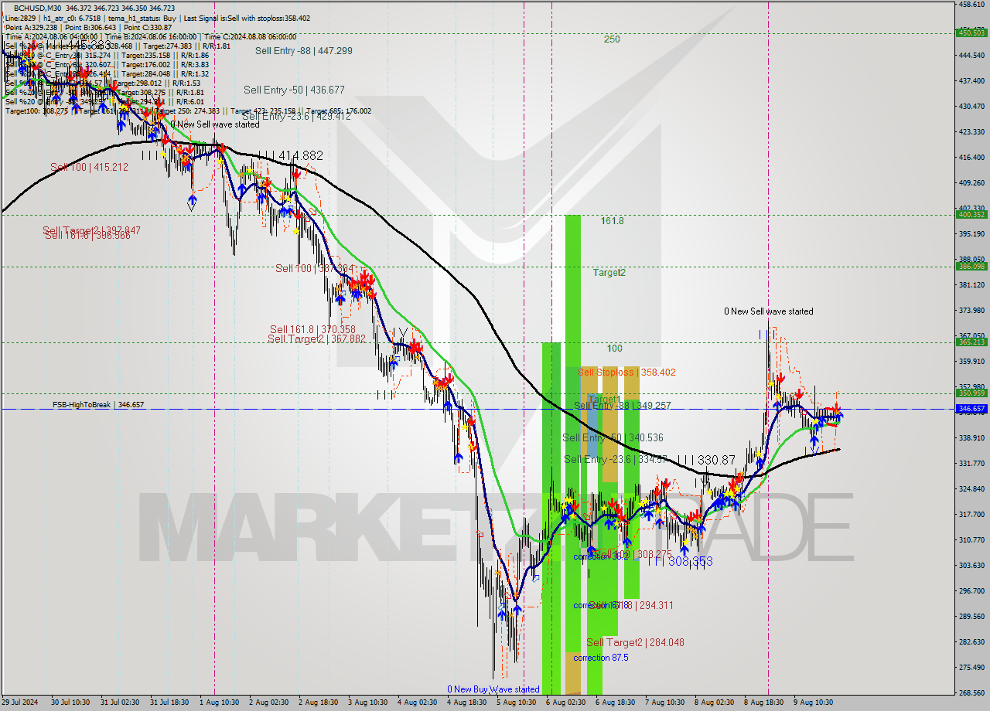Click the '5 Aug 10:30' time axis label
990x711 pixels.
click(516, 702)
